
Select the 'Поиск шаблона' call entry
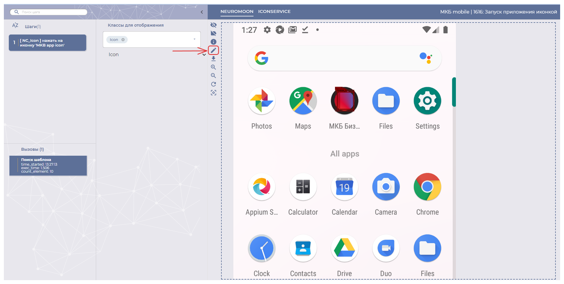[48, 166]
